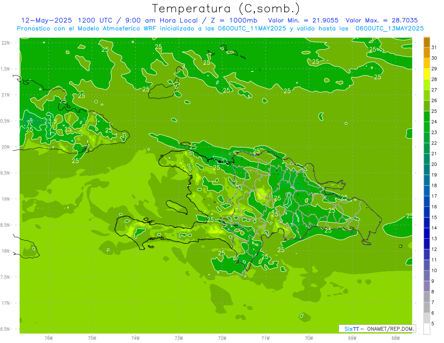Click the blue colorbar segment between 16 and 17
The height and width of the screenshot is (343, 444).
(427, 202)
